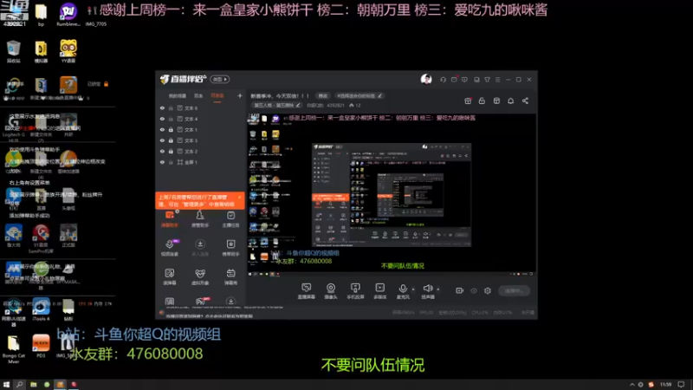The width and height of the screenshot is (693, 390).
Task: Add a camera source
Action: pyautogui.click(x=331, y=291)
